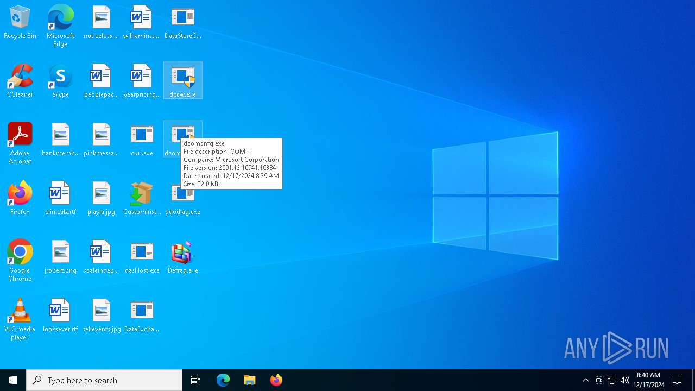
Task: Open Skype desktop shortcut
Action: [x=60, y=81]
